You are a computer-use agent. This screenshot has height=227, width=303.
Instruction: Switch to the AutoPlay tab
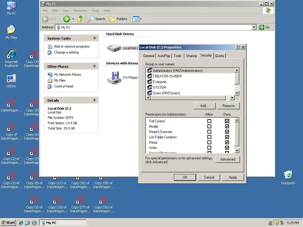(x=164, y=56)
